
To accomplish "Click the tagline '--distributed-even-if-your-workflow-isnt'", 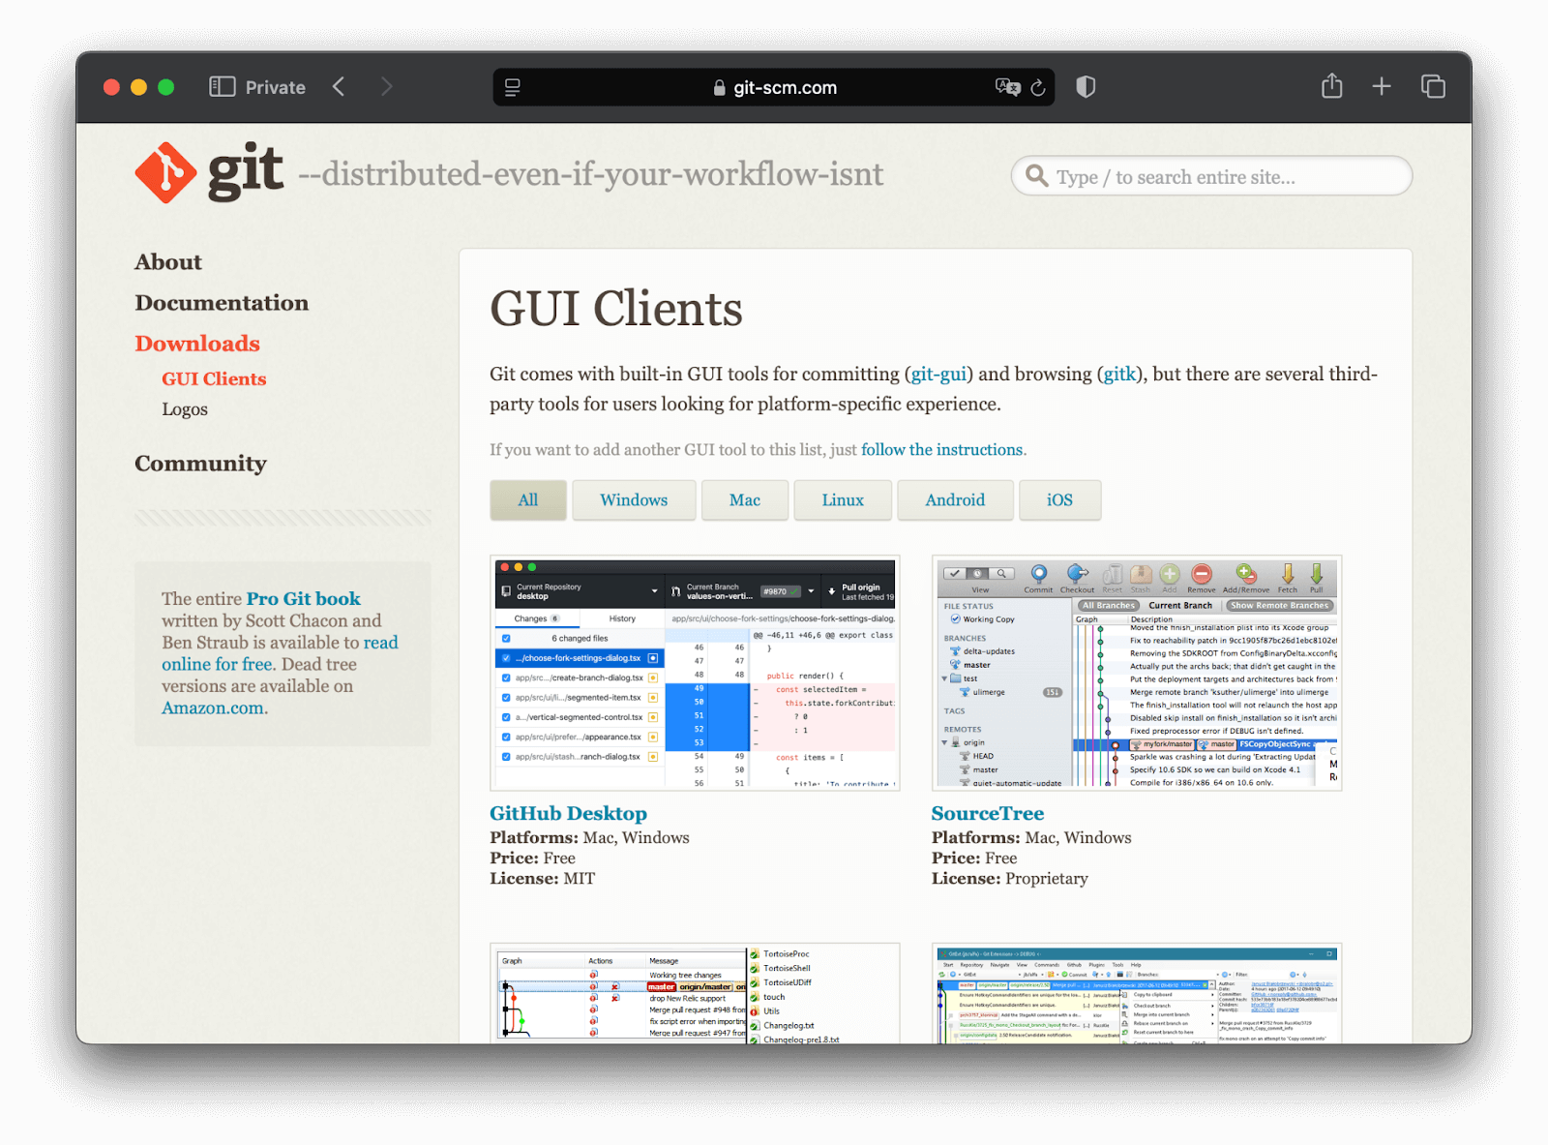I will click(x=590, y=174).
